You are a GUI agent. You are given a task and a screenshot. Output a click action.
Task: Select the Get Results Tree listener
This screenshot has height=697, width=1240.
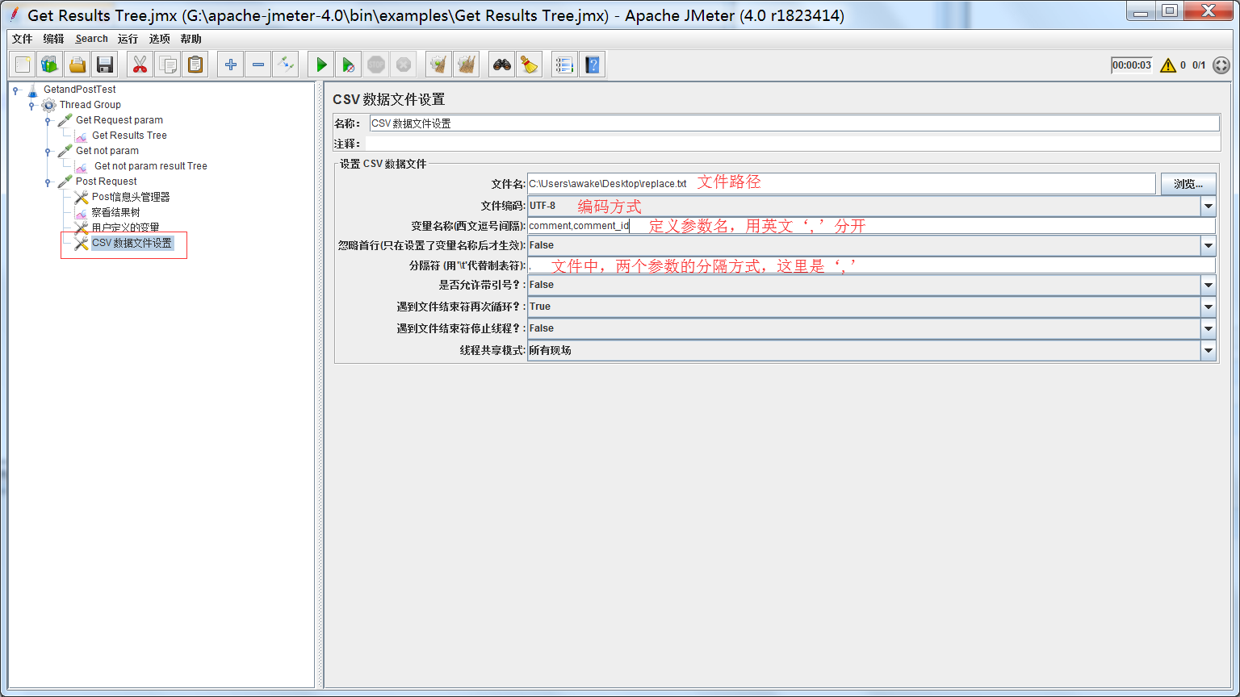coord(129,136)
